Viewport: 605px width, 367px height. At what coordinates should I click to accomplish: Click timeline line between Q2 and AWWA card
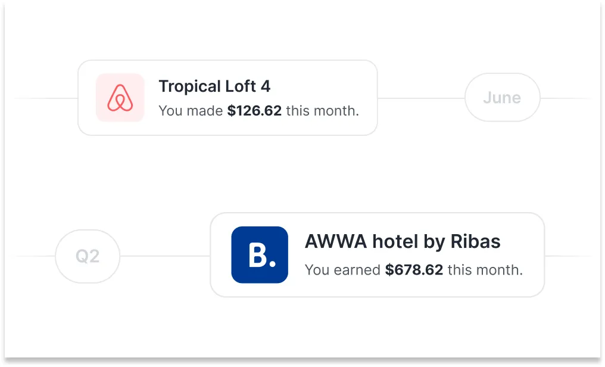165,257
